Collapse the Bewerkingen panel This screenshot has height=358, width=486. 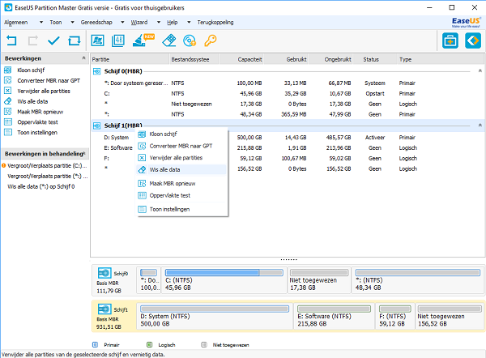(83, 58)
